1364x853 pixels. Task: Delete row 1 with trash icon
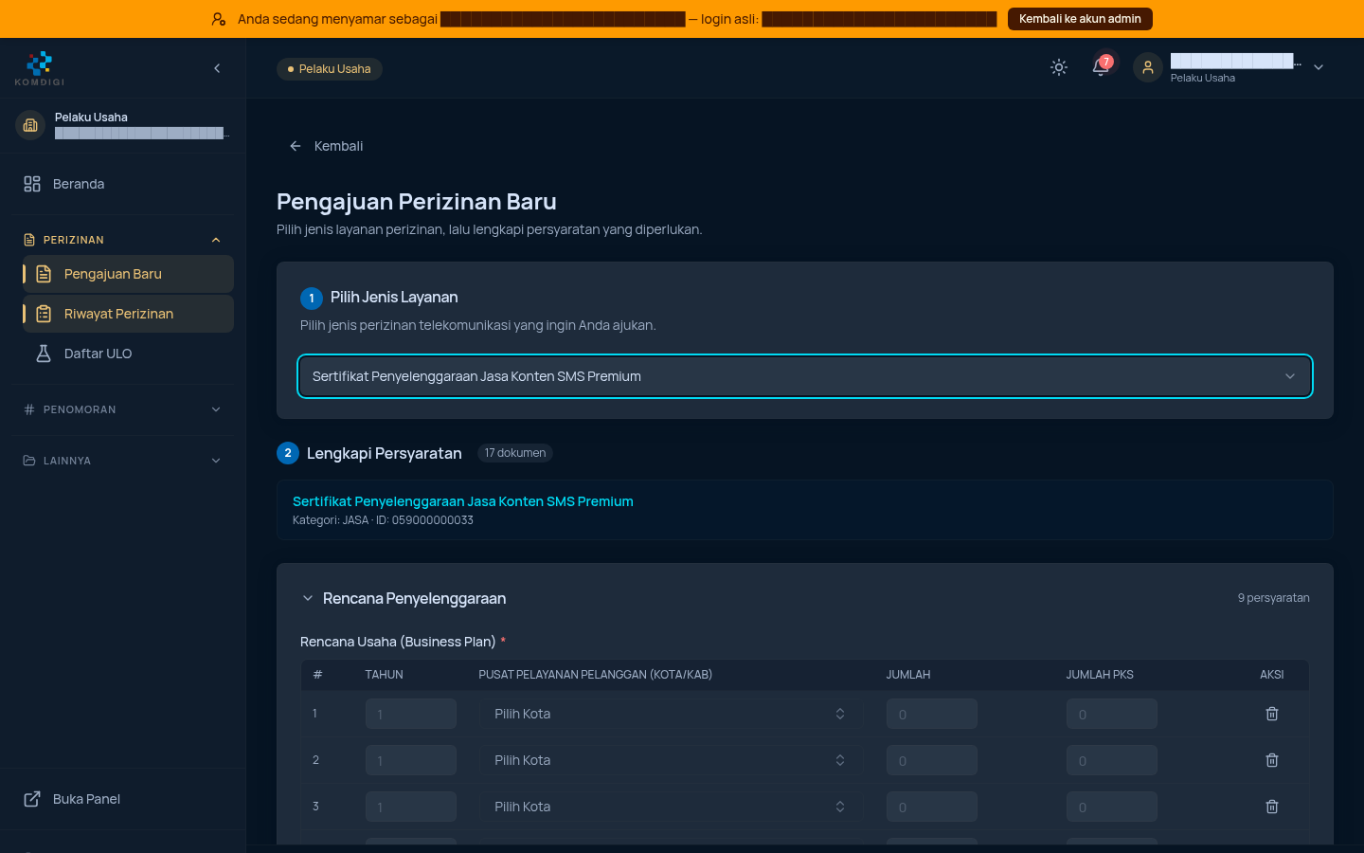point(1272,714)
